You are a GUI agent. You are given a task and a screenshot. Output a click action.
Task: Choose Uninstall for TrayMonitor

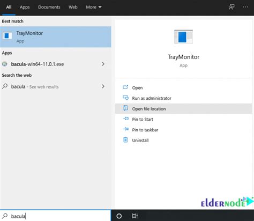[184, 141]
